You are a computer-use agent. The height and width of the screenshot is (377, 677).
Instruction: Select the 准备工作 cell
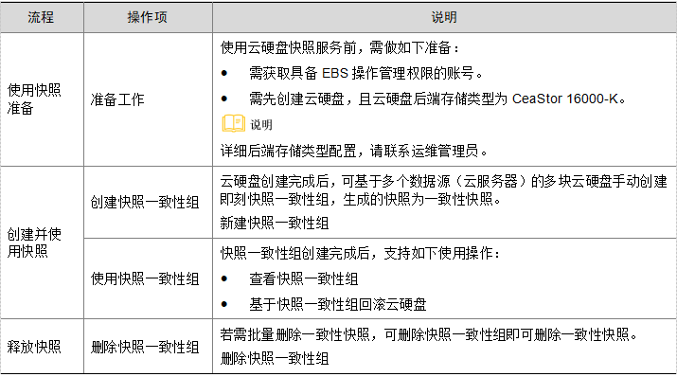(x=148, y=99)
